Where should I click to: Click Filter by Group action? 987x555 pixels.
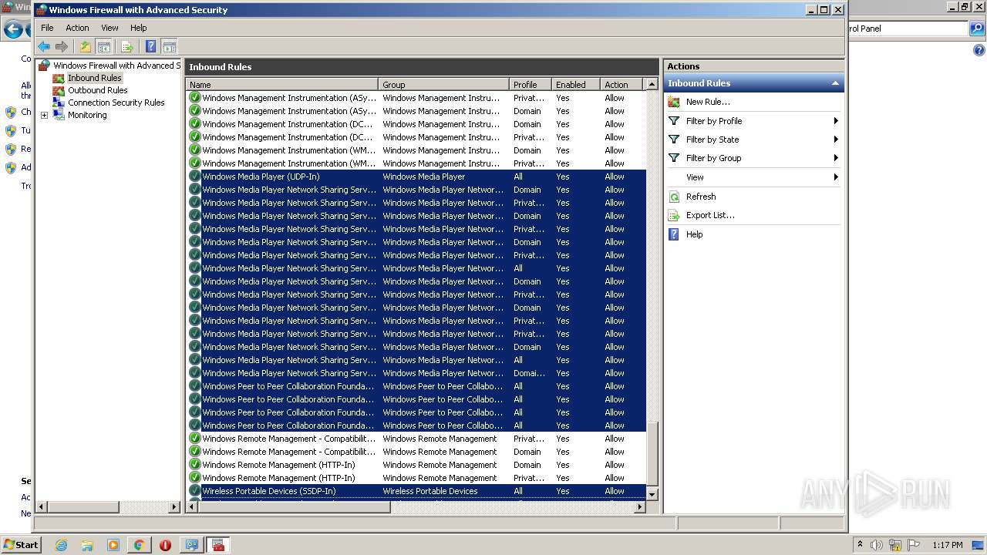coord(713,158)
